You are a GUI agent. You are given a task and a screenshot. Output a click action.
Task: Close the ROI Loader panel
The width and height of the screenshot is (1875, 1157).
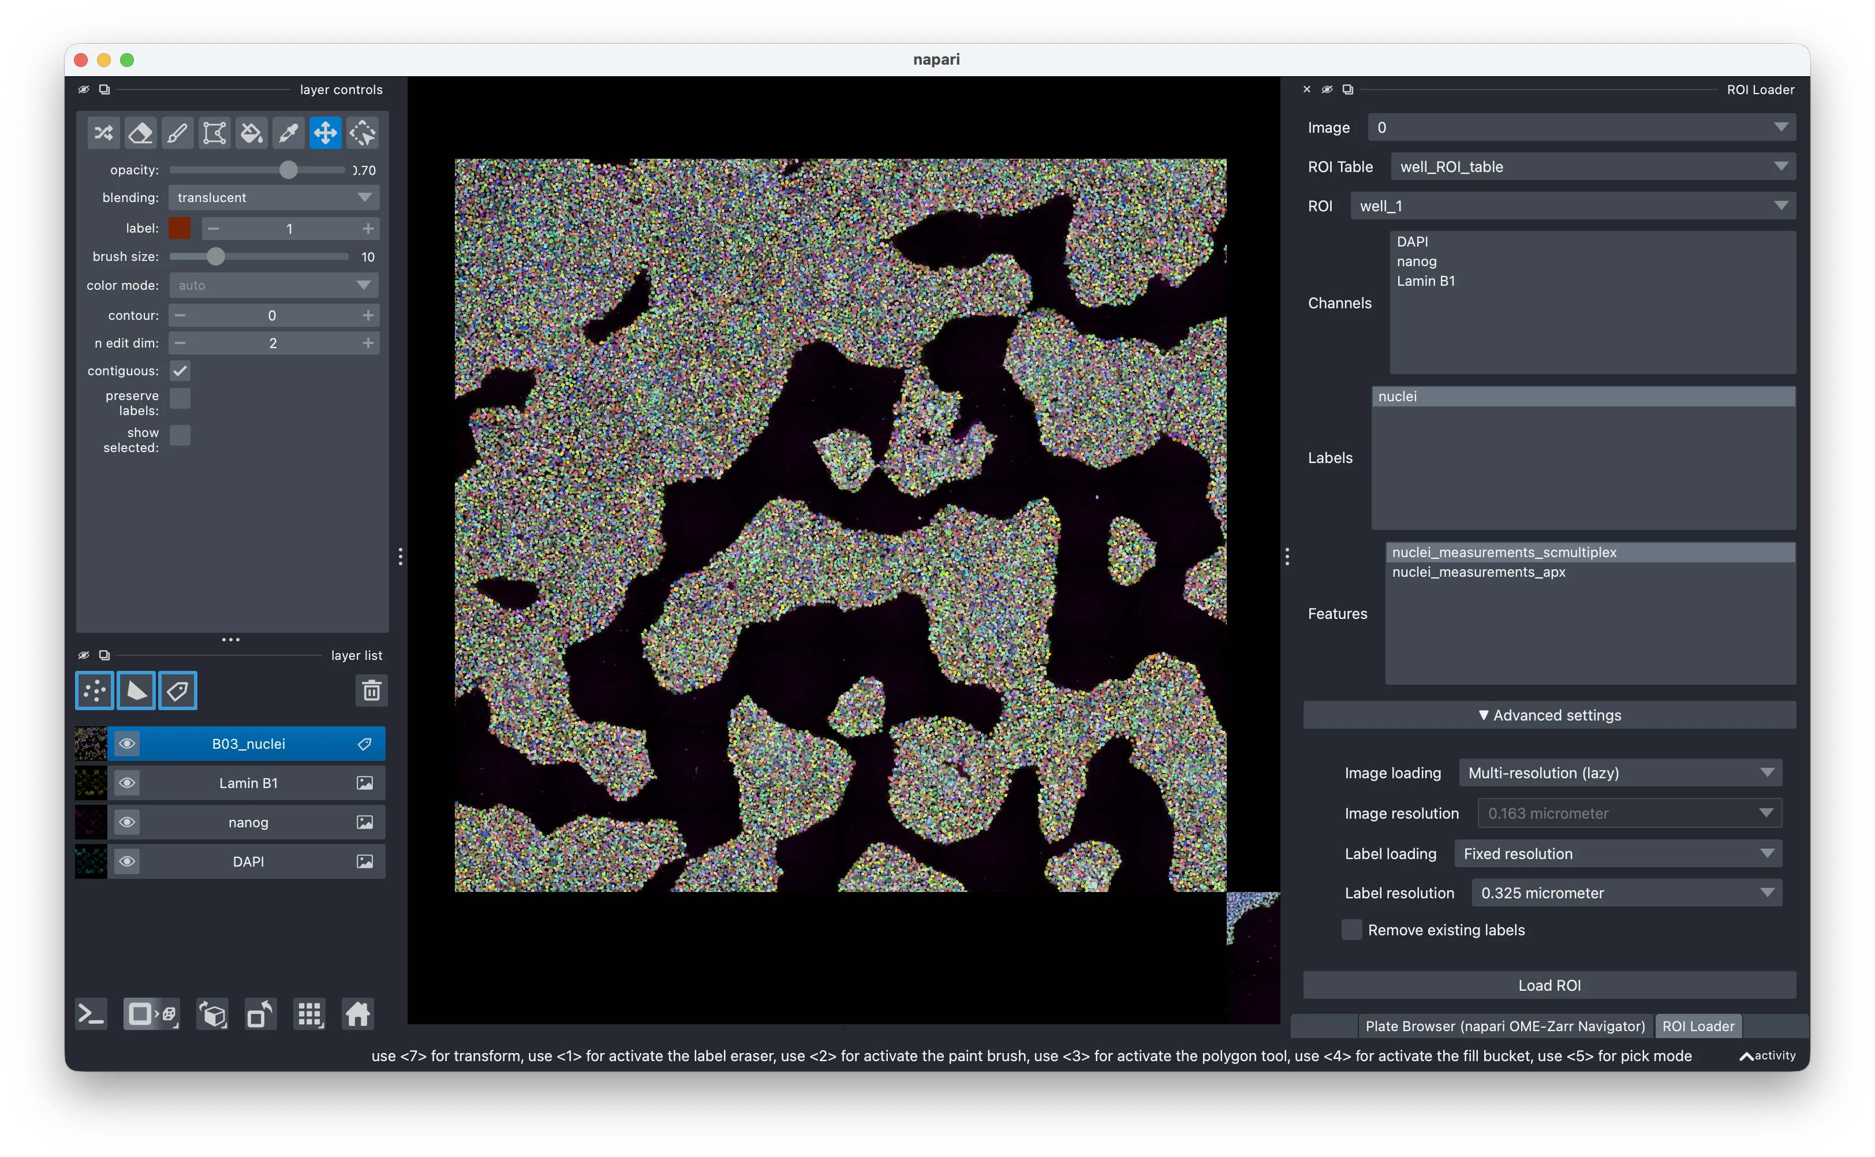1306,89
